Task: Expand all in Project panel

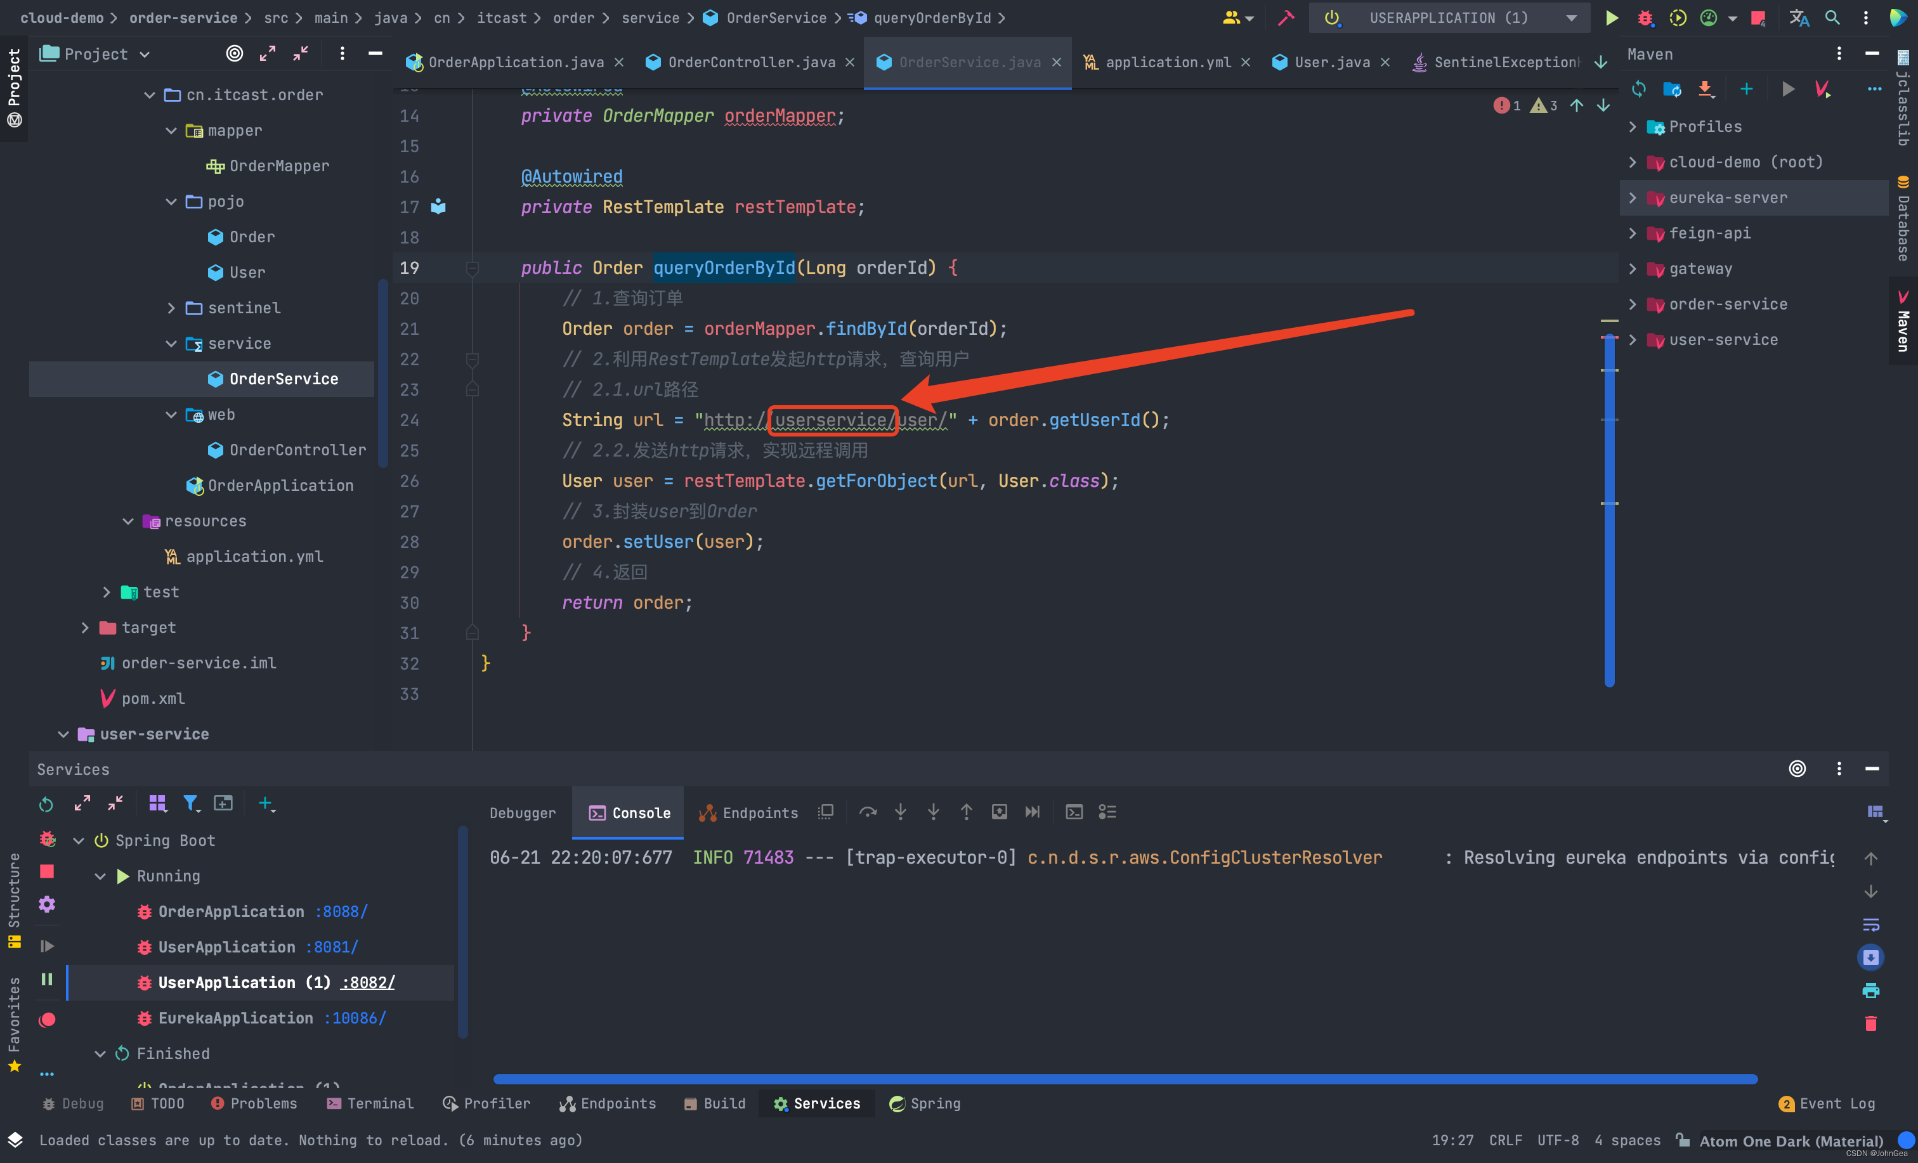Action: pyautogui.click(x=267, y=54)
